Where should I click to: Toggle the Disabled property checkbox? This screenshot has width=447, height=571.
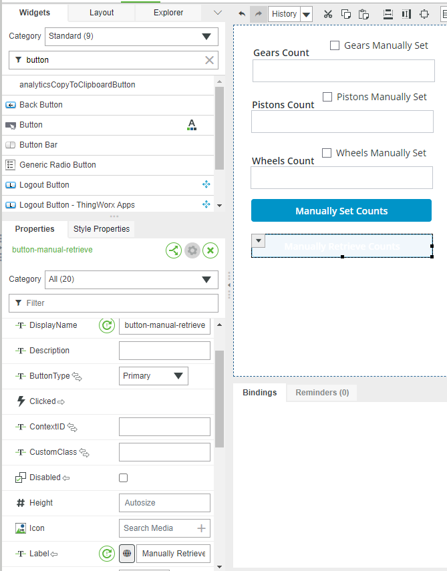point(123,478)
